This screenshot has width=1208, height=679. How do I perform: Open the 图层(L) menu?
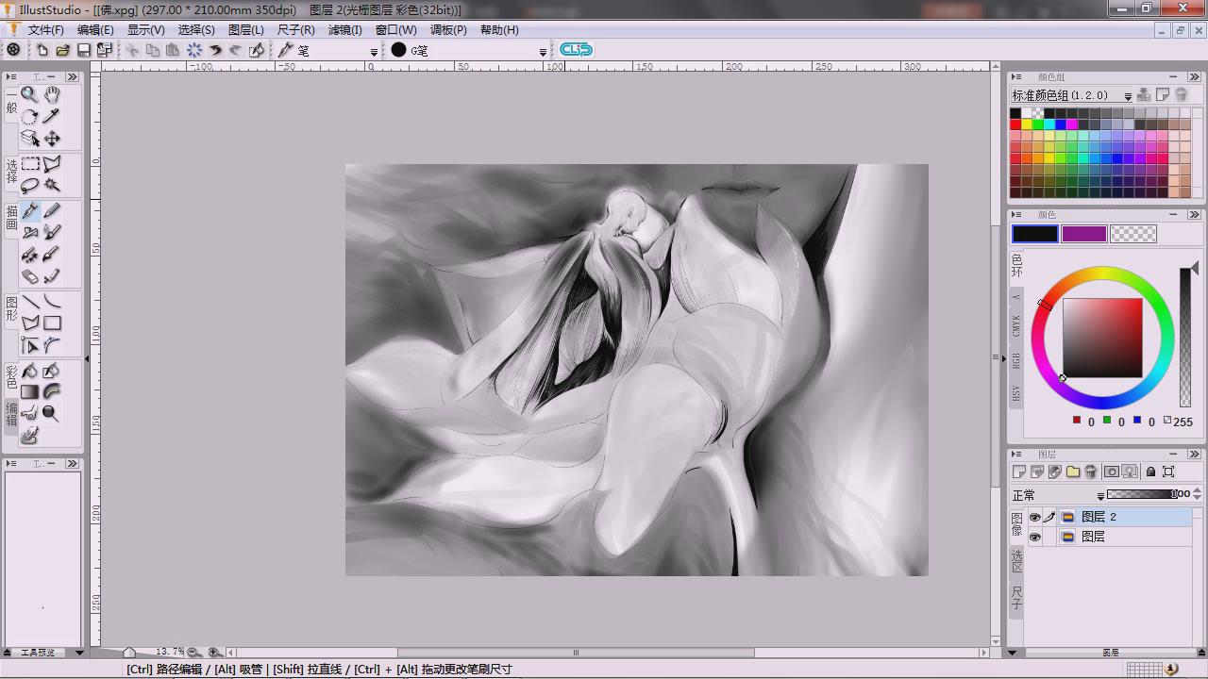click(246, 30)
